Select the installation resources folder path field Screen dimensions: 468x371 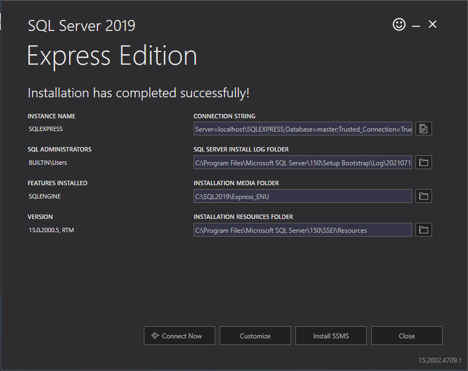303,229
